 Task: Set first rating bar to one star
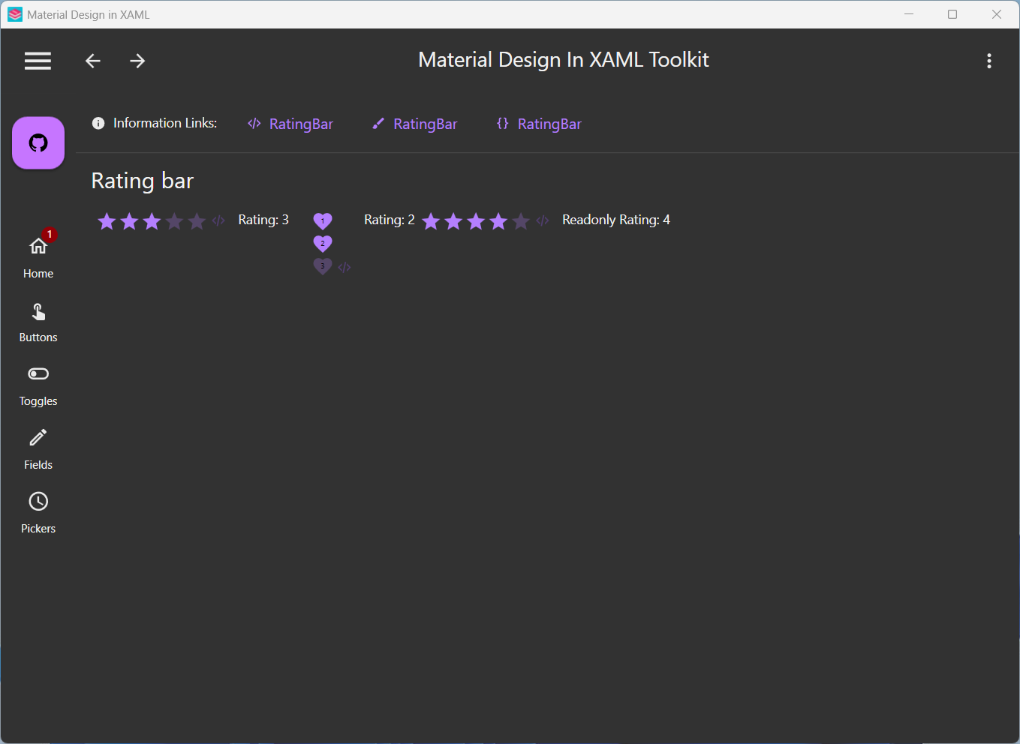coord(107,220)
